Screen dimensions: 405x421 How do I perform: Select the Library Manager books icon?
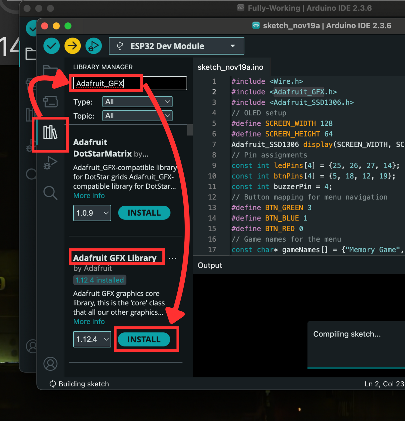(50, 132)
